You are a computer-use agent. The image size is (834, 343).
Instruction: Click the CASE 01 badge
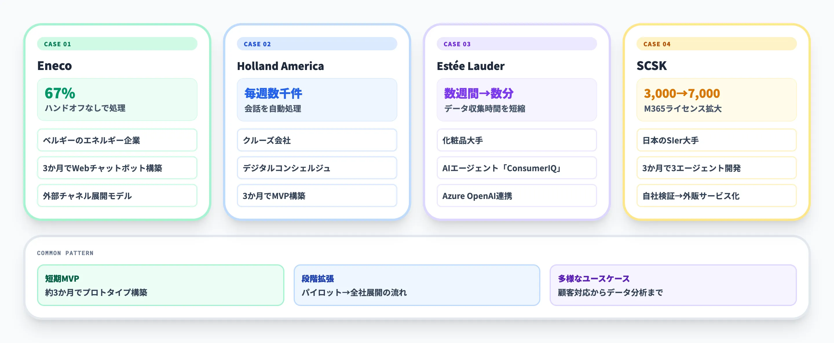coord(118,44)
